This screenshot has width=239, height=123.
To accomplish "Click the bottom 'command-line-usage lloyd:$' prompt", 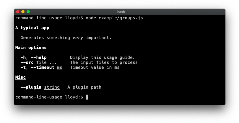I will pos(49,97).
